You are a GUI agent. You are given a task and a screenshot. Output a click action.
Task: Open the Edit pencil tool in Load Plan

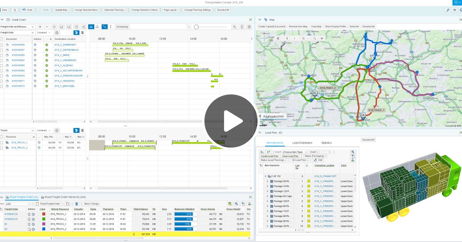coord(318,160)
